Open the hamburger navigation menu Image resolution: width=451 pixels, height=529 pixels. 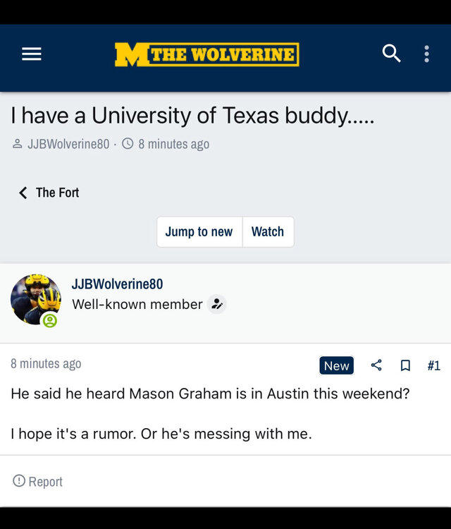coord(32,54)
